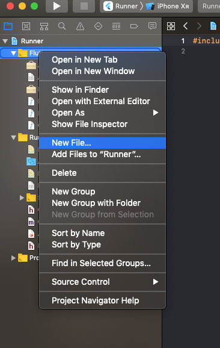220x348 pixels.
Task: Click the Stop button in toolbar
Action: pyautogui.click(x=84, y=6)
